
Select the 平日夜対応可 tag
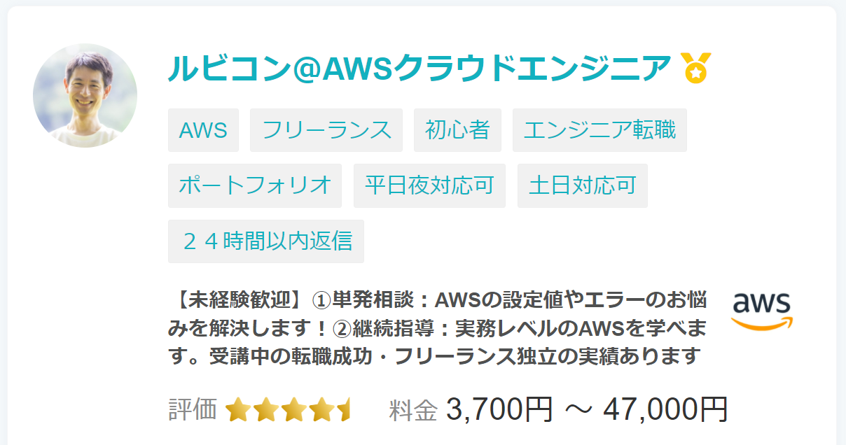(429, 185)
